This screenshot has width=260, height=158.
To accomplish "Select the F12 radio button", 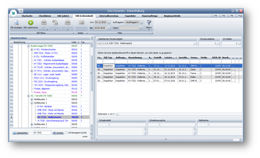I will pyautogui.click(x=236, y=16).
